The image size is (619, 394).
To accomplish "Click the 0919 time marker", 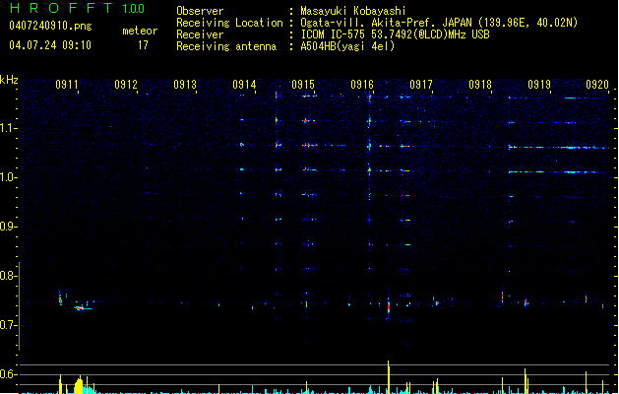I will (x=539, y=85).
